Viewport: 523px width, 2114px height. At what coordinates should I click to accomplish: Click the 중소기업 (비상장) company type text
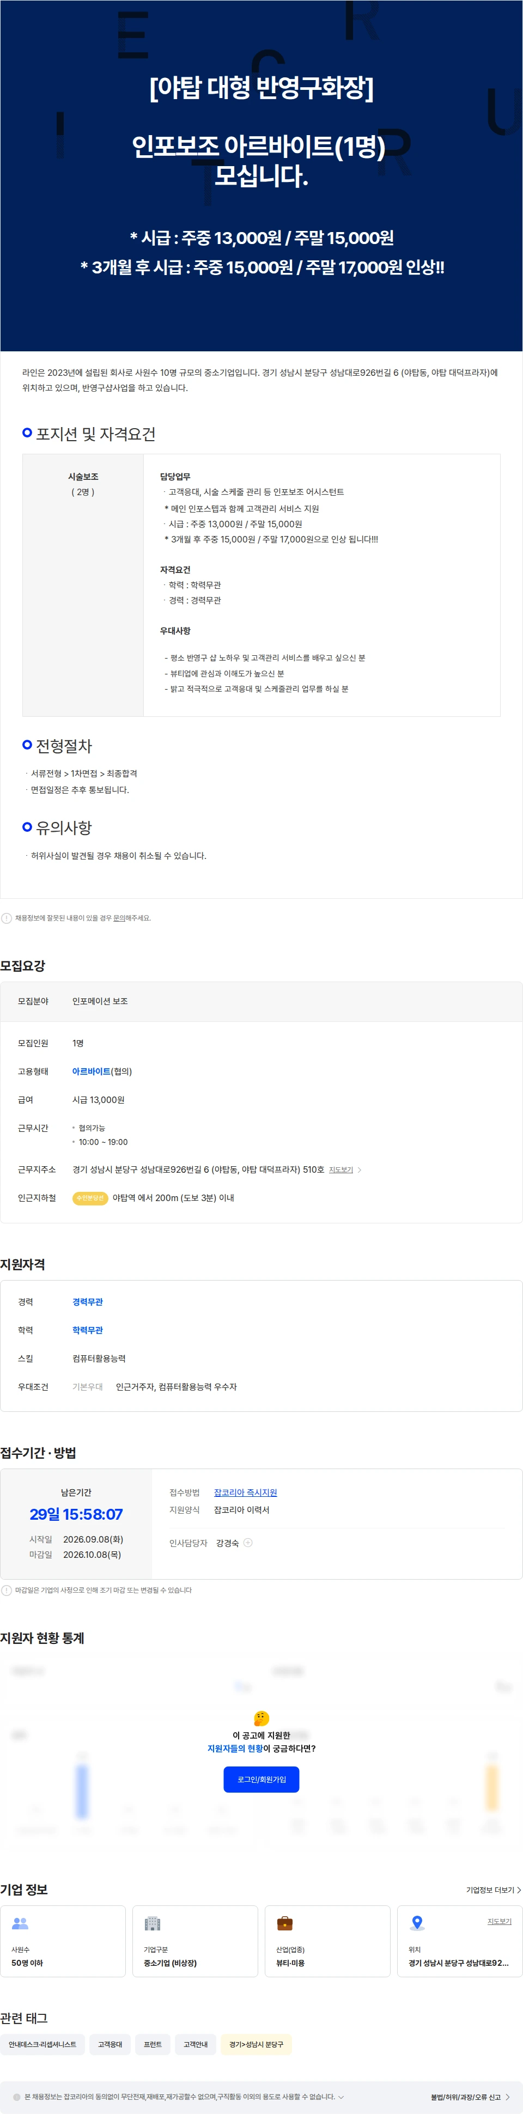(170, 1964)
